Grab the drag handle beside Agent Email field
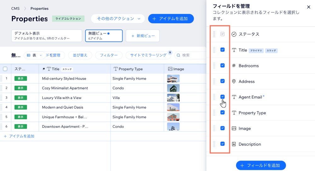The height and width of the screenshot is (171, 315). [x=214, y=97]
